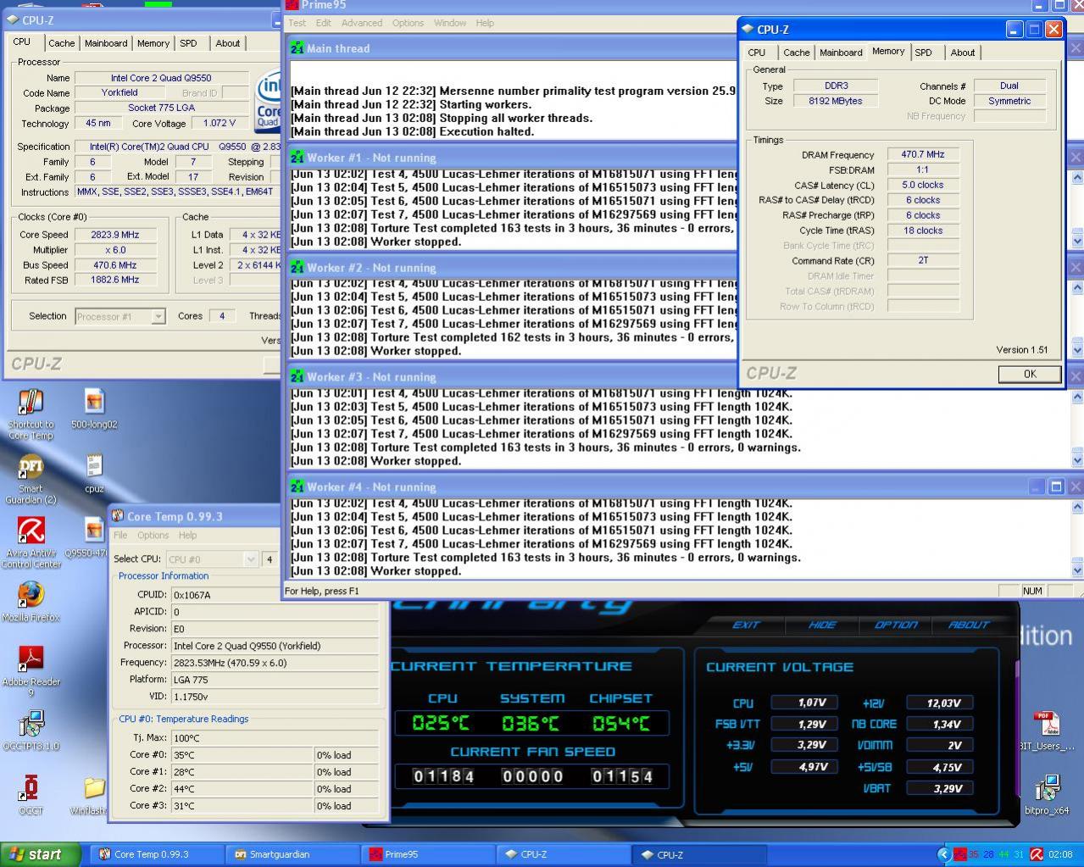Open the BIT_Users PDF file
1084x867 pixels.
[1047, 731]
